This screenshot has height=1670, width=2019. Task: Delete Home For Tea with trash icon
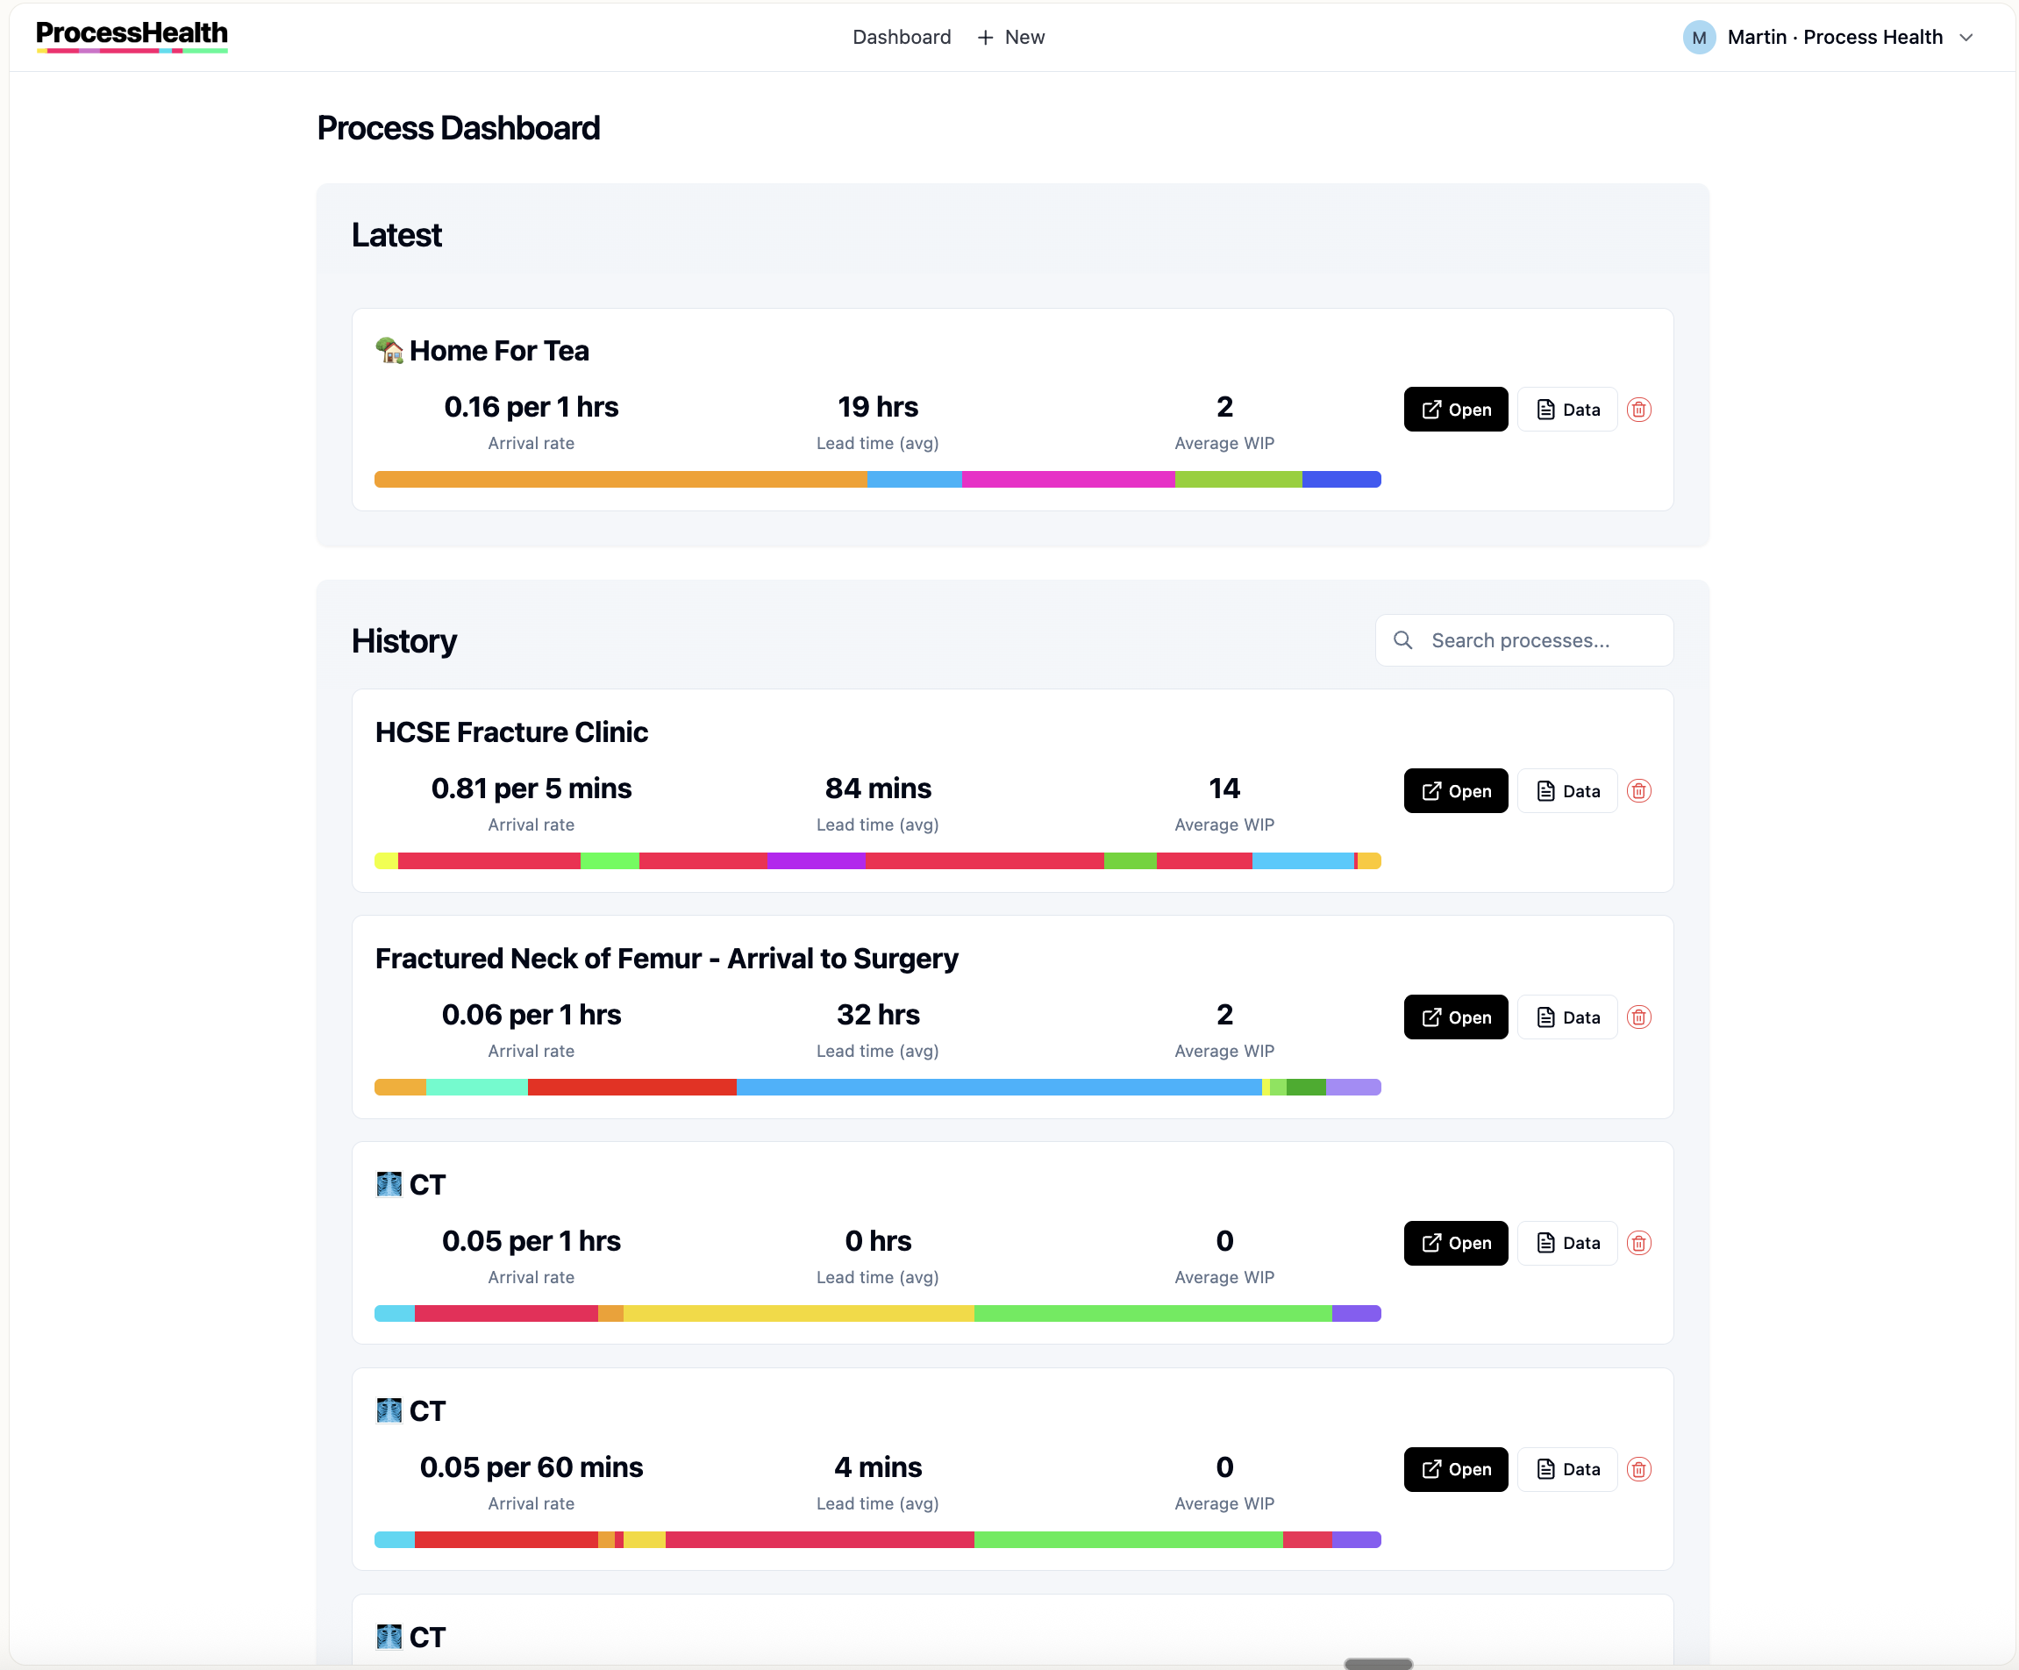click(x=1639, y=410)
